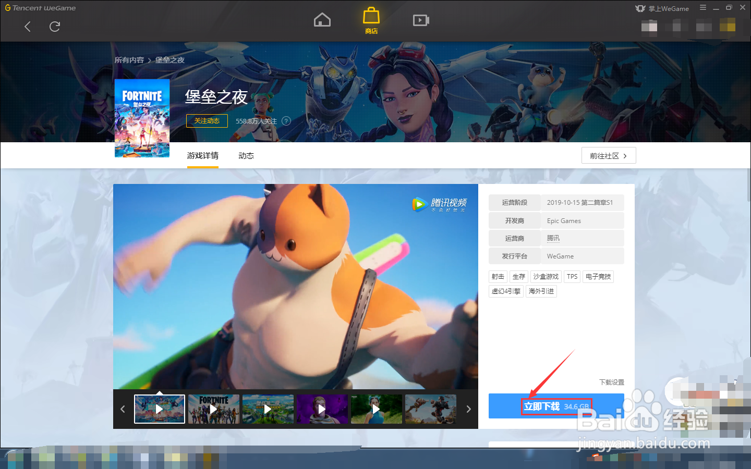Screen dimensions: 751x469
Task: Select the 海外引进 tag
Action: pos(541,291)
